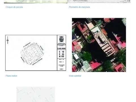Click the 'PLANO INDICE' title box

pyautogui.click(x=61, y=48)
